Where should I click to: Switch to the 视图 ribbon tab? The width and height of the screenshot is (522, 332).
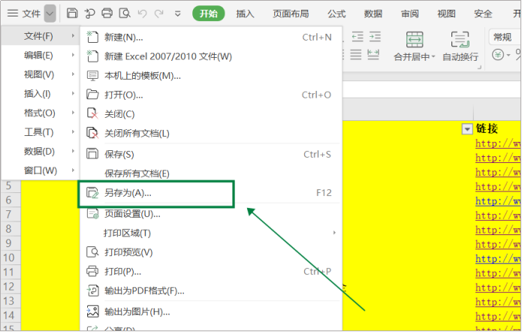446,14
